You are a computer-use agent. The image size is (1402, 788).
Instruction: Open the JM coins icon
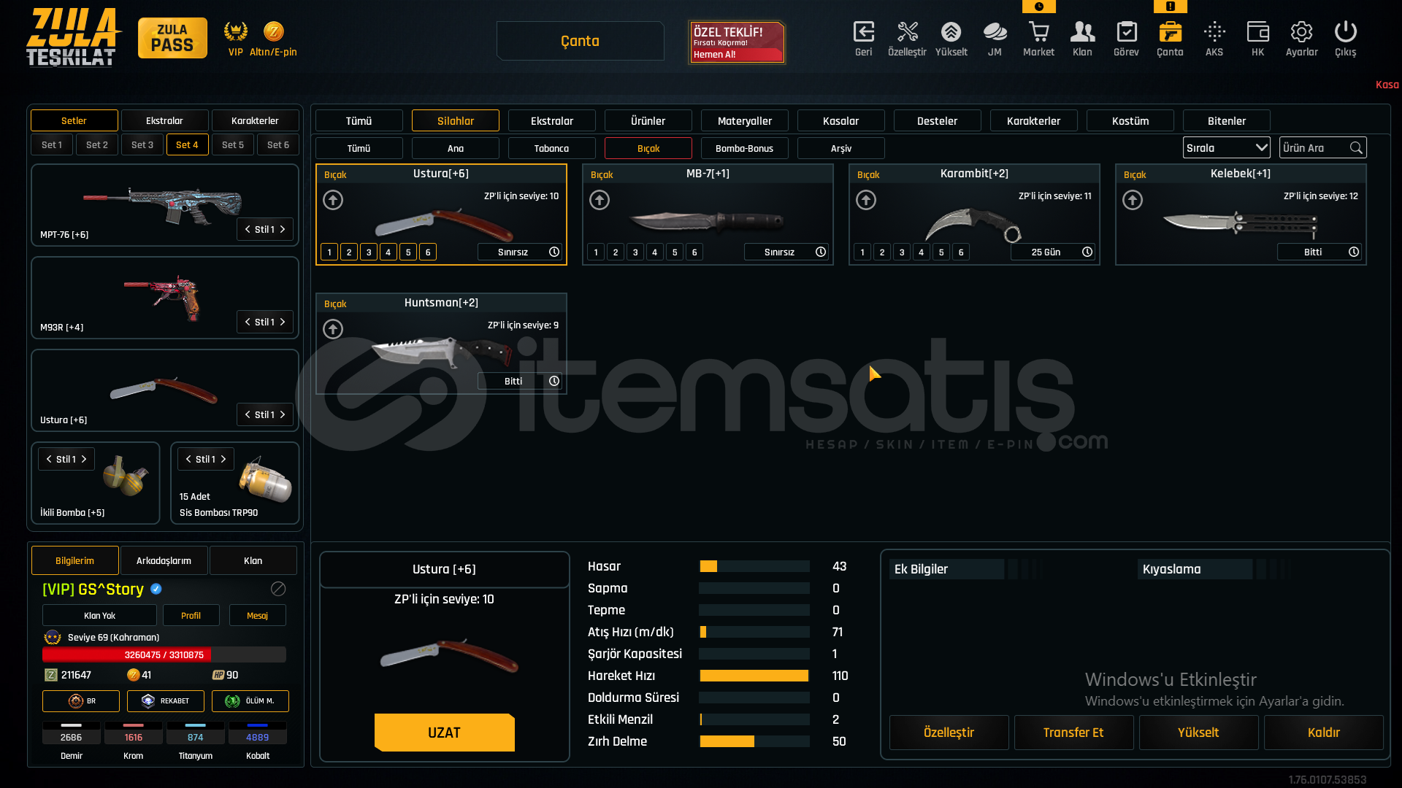[995, 32]
